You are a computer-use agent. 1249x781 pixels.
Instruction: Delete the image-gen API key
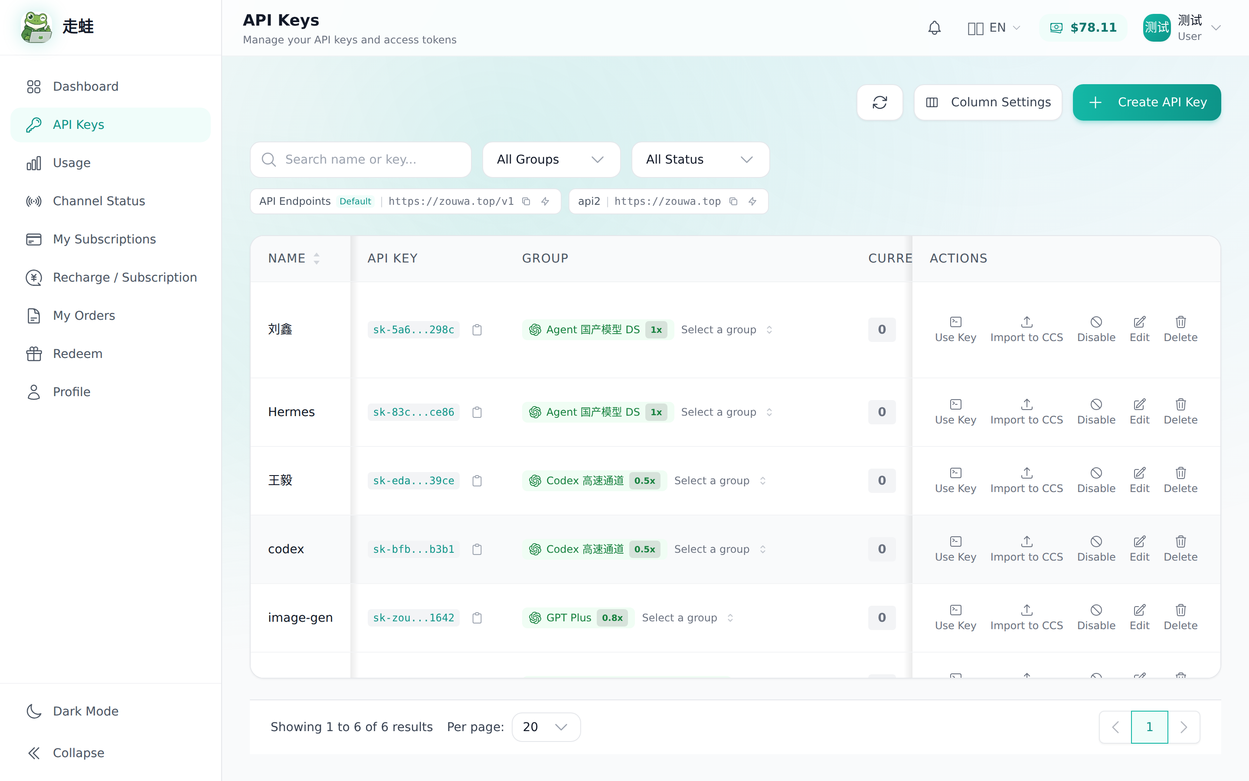click(x=1180, y=618)
